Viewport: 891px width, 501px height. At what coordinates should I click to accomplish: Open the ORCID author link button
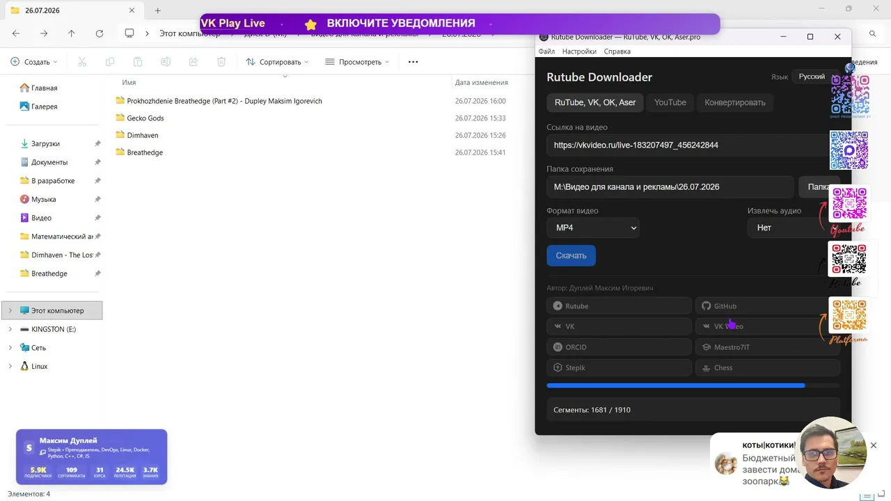coord(620,347)
